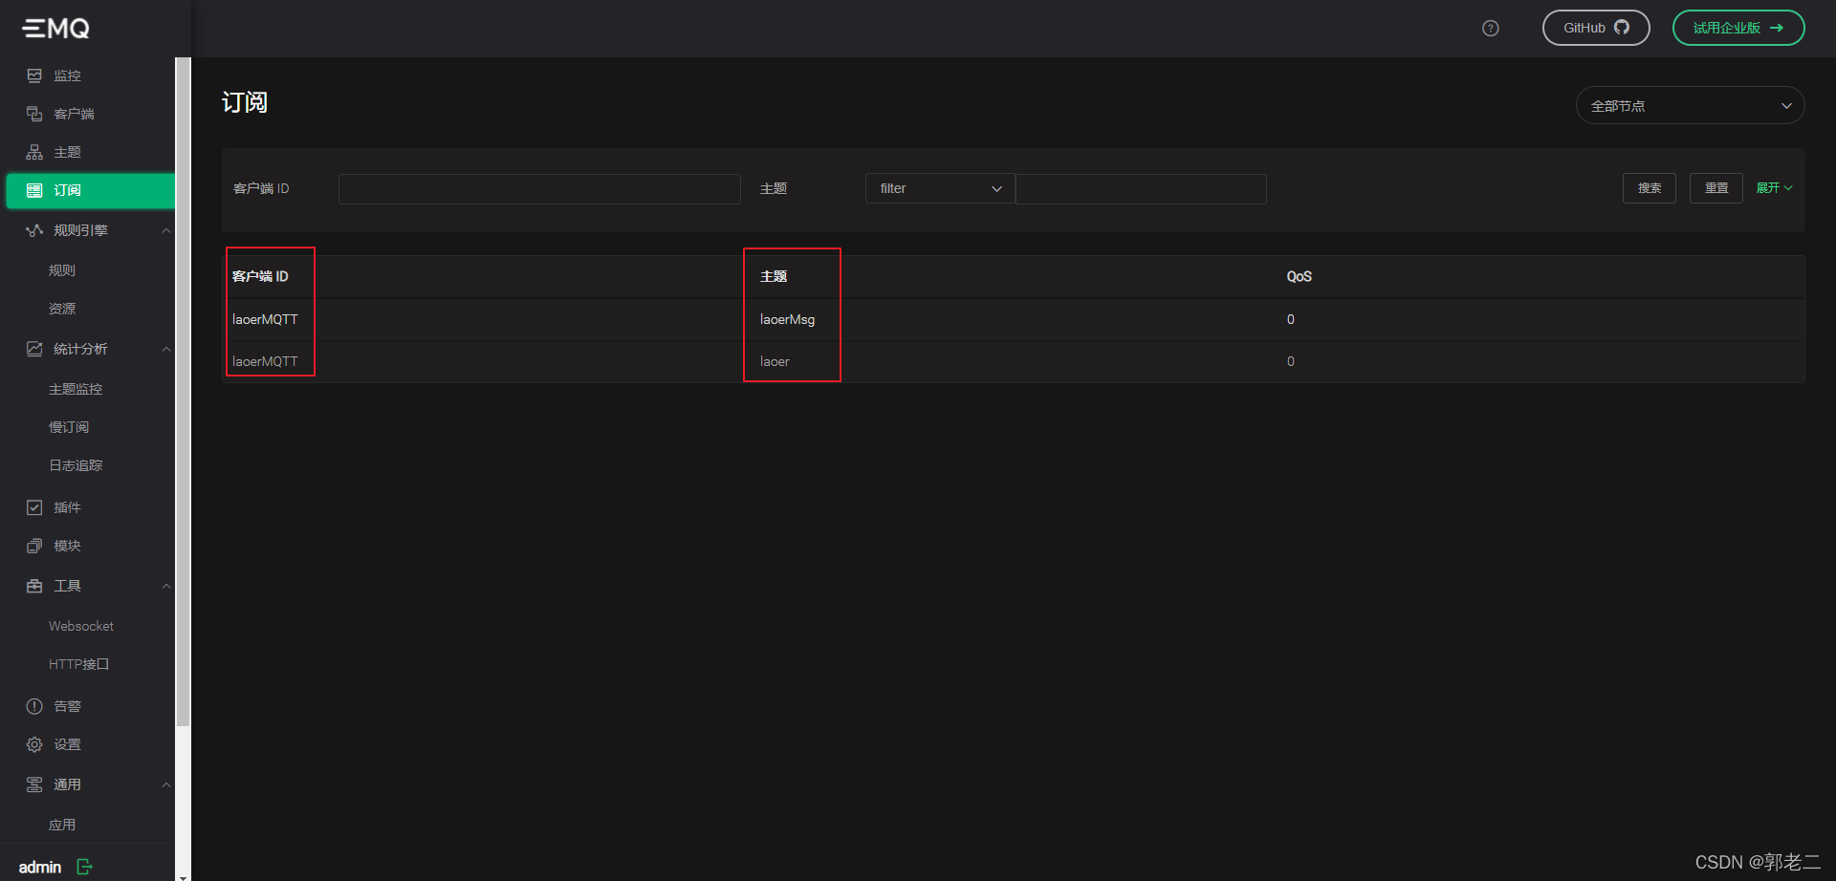This screenshot has width=1836, height=881.
Task: Click the 重置 reset button
Action: pyautogui.click(x=1716, y=188)
